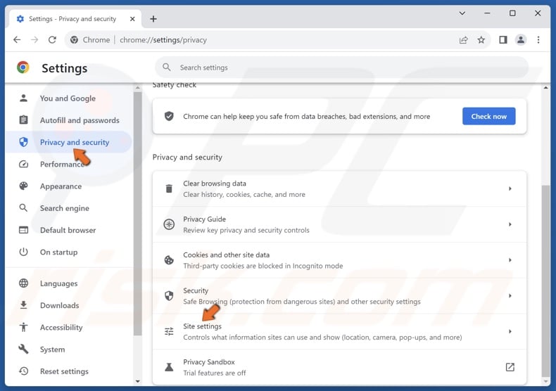Click the tab search chevron in title bar

point(462,13)
